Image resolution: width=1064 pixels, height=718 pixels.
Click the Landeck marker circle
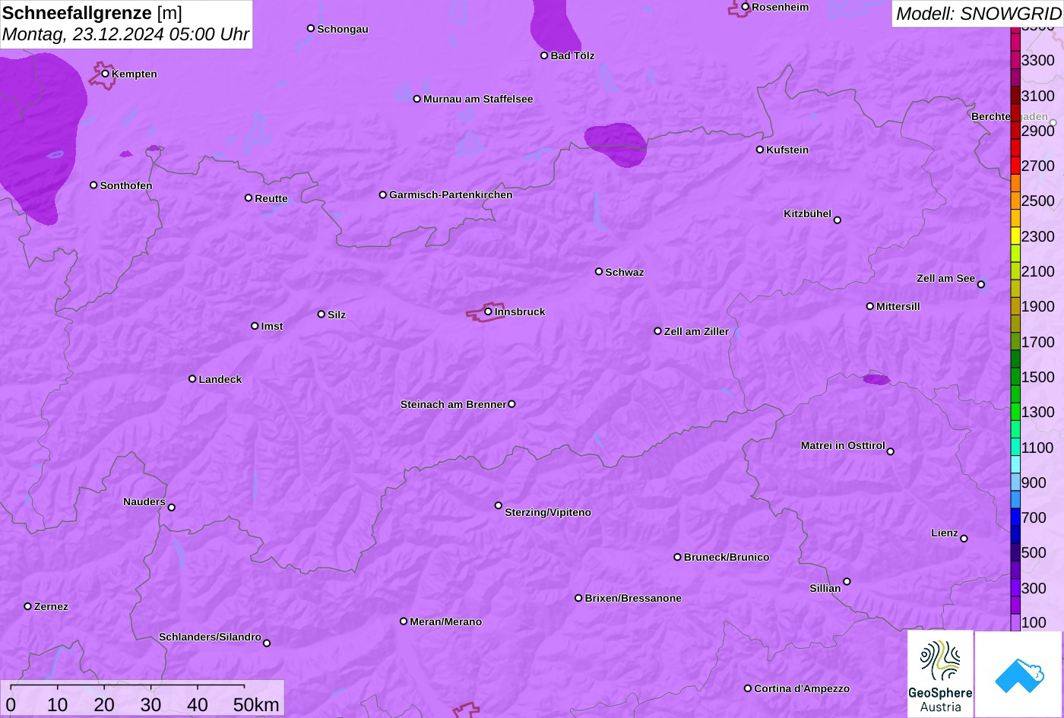(192, 378)
